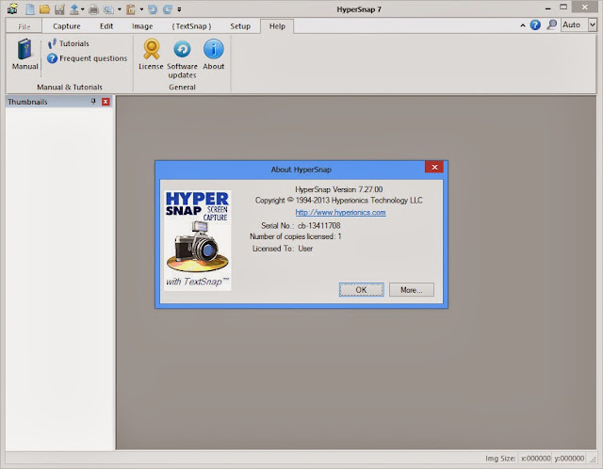Click the 'Licensed To: User' text
The image size is (603, 469).
[x=283, y=249]
